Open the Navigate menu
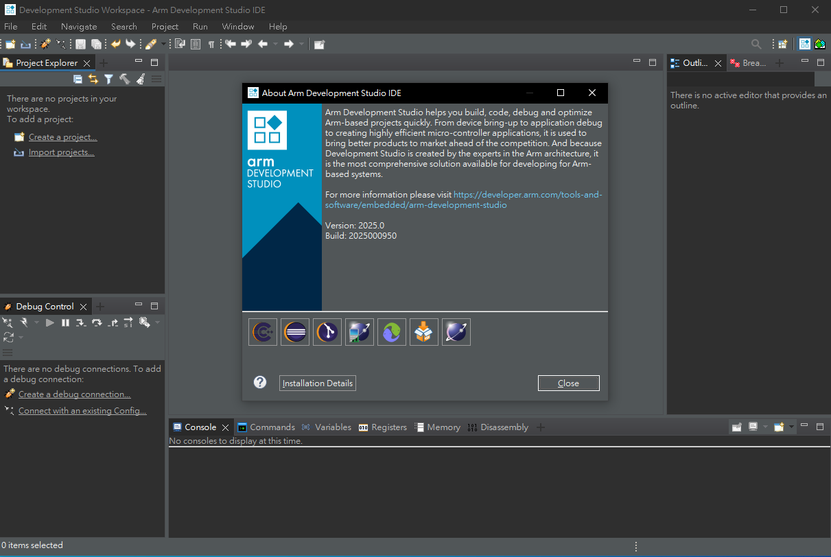The width and height of the screenshot is (831, 557). coord(79,27)
